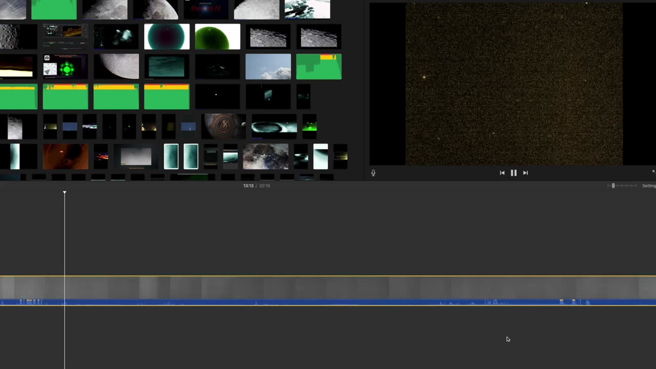This screenshot has height=369, width=656.
Task: Select the green sphere on white thumbnail
Action: (217, 37)
